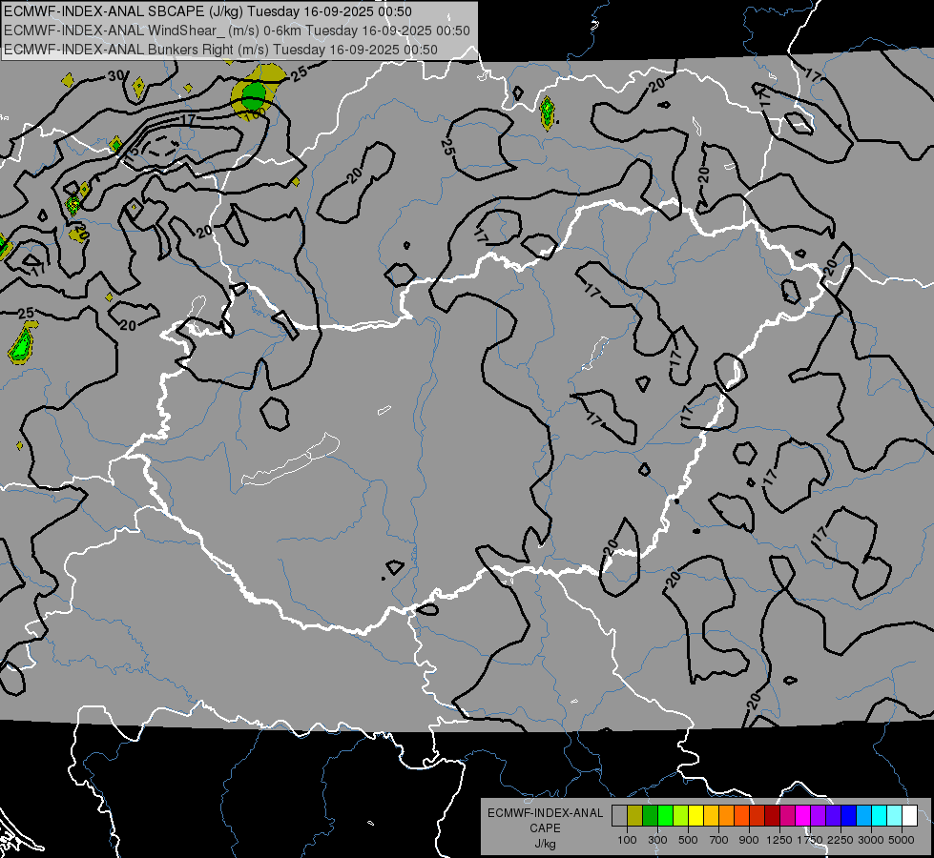The image size is (934, 858).
Task: Click the 100 legend value
Action: point(627,840)
